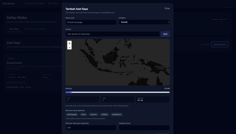Viewport: 236px width, 134px height.
Task: Click the Cari search button
Action: [x=165, y=34]
